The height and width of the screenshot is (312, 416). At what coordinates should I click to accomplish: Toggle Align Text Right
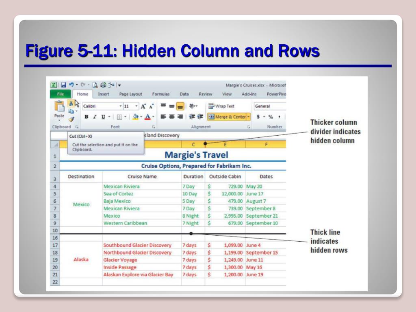coord(180,117)
